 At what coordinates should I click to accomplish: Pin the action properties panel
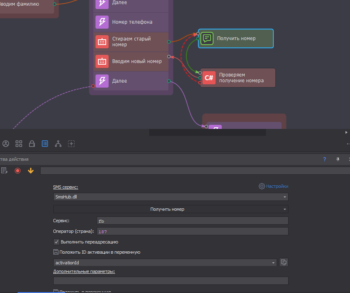[x=338, y=159]
